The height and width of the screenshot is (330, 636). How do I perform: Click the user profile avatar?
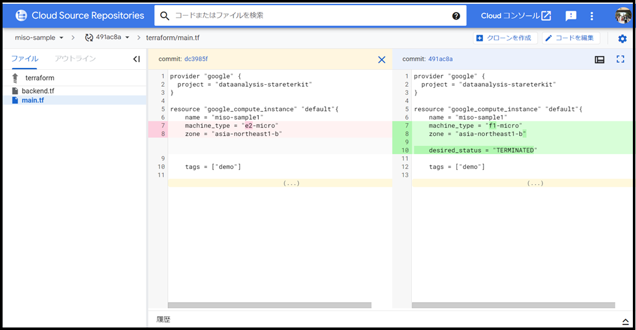pyautogui.click(x=623, y=16)
